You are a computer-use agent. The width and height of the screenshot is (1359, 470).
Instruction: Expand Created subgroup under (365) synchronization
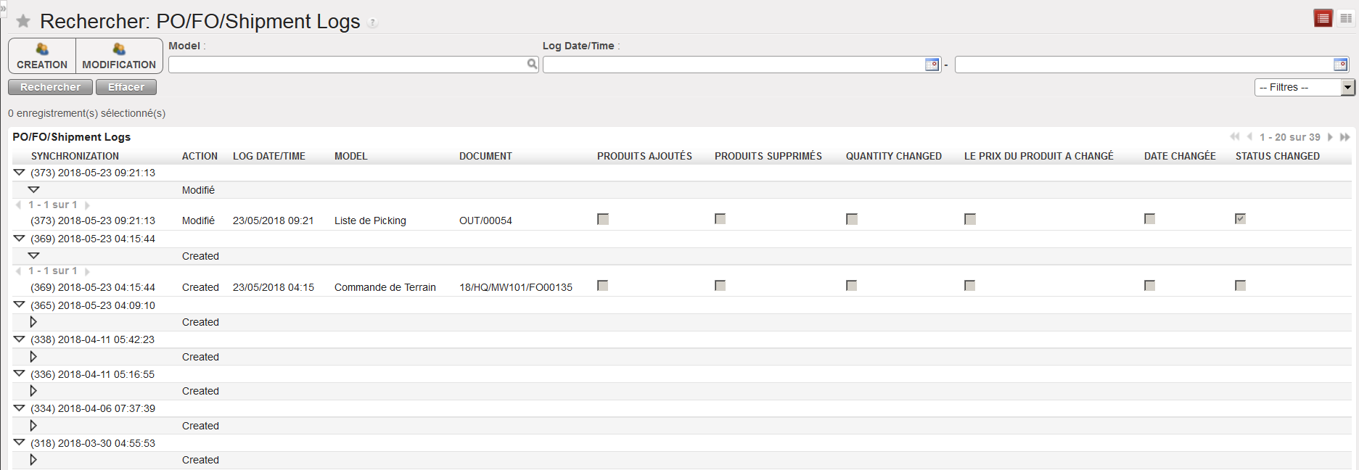[33, 322]
